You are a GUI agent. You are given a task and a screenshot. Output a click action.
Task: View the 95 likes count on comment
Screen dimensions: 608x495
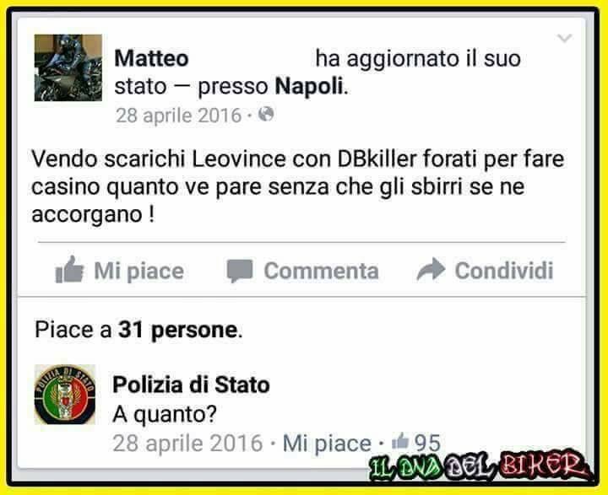(427, 442)
